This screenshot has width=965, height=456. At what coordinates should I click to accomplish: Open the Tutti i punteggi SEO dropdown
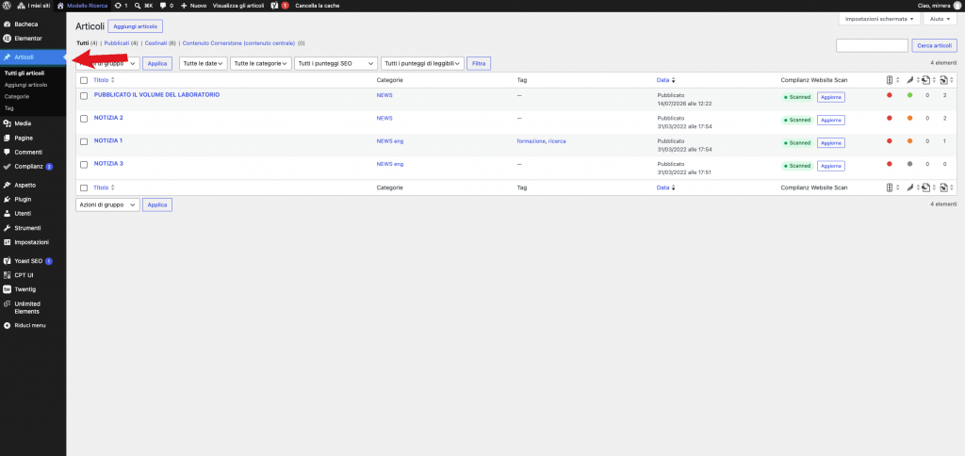coord(336,63)
